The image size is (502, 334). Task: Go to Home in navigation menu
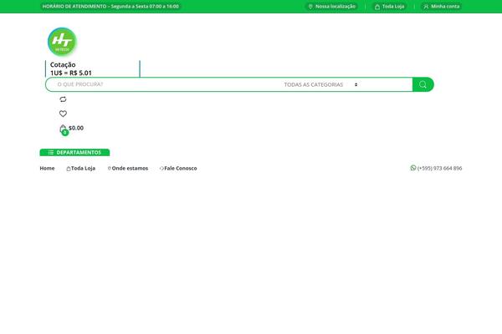click(x=47, y=168)
